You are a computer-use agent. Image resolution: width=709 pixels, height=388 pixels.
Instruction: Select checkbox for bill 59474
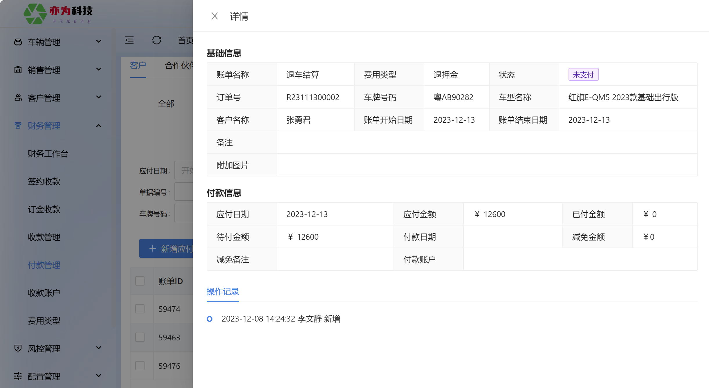click(140, 309)
